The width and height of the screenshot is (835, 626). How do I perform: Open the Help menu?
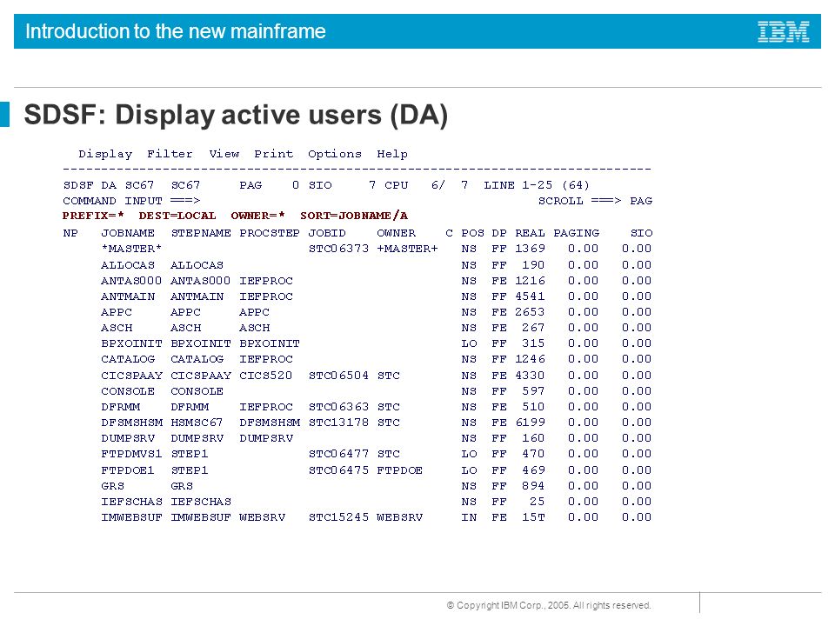(x=392, y=155)
